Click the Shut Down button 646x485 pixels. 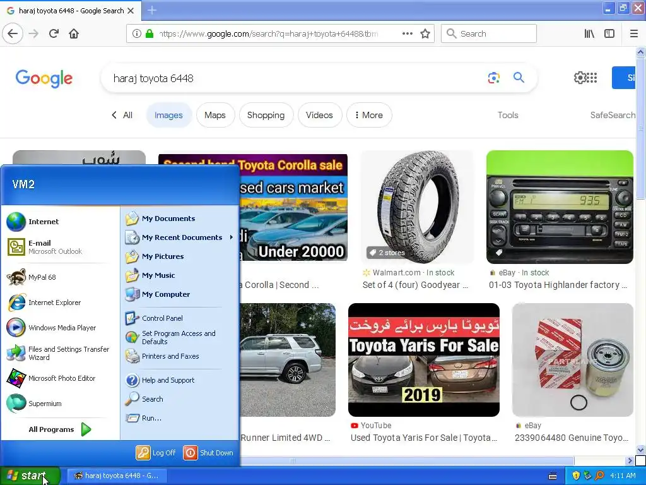click(x=208, y=453)
